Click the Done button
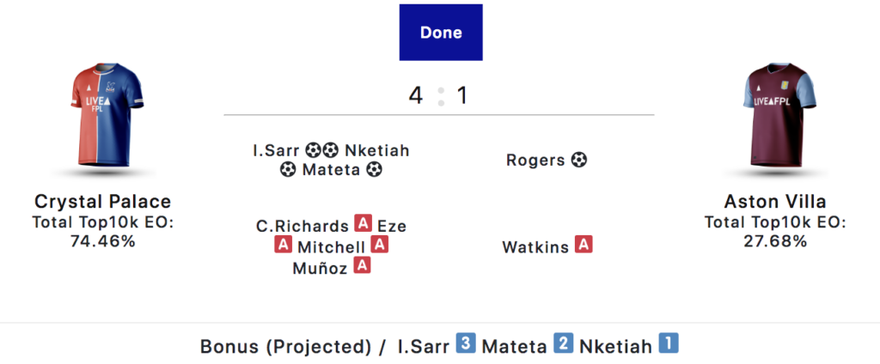Screen dimensions: 880x364 pyautogui.click(x=441, y=33)
